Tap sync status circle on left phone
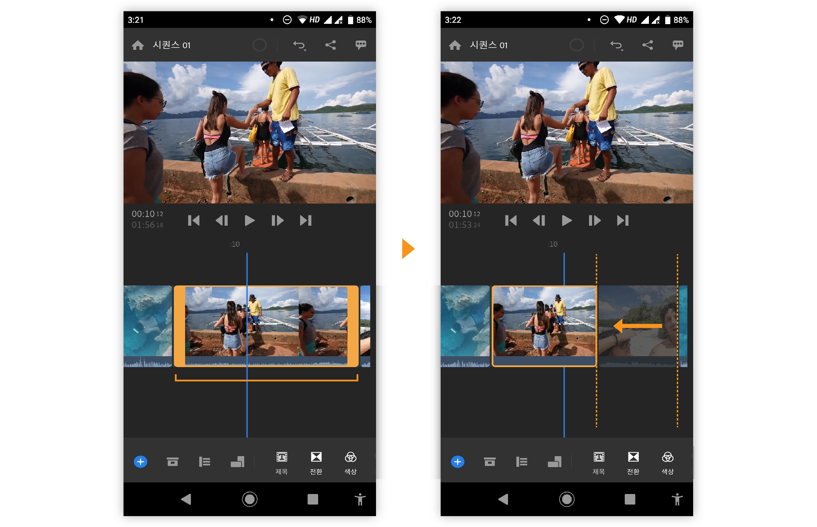Viewport: 817px width, 527px height. [259, 45]
